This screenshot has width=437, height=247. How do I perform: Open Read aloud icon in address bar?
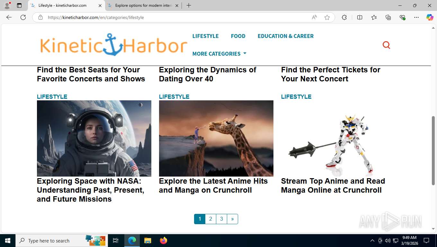pyautogui.click(x=314, y=17)
